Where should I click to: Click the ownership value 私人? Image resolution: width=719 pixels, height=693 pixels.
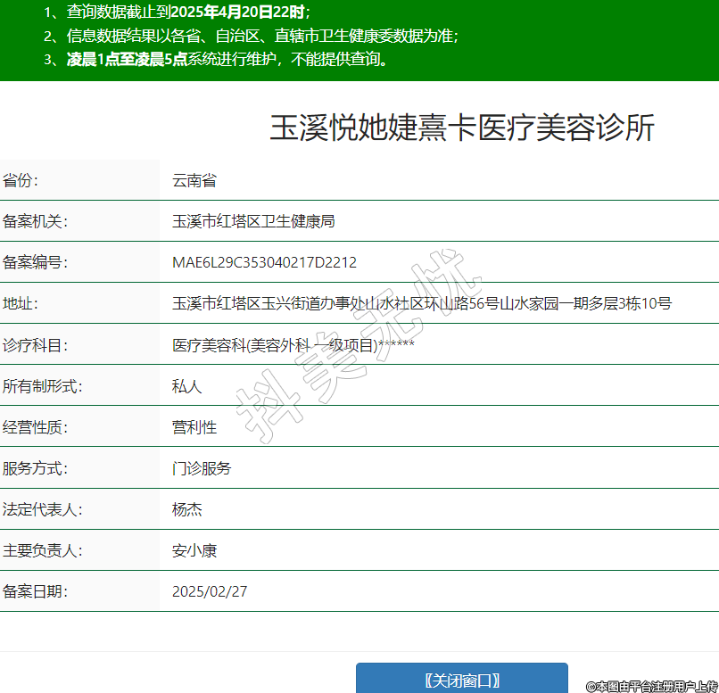187,386
